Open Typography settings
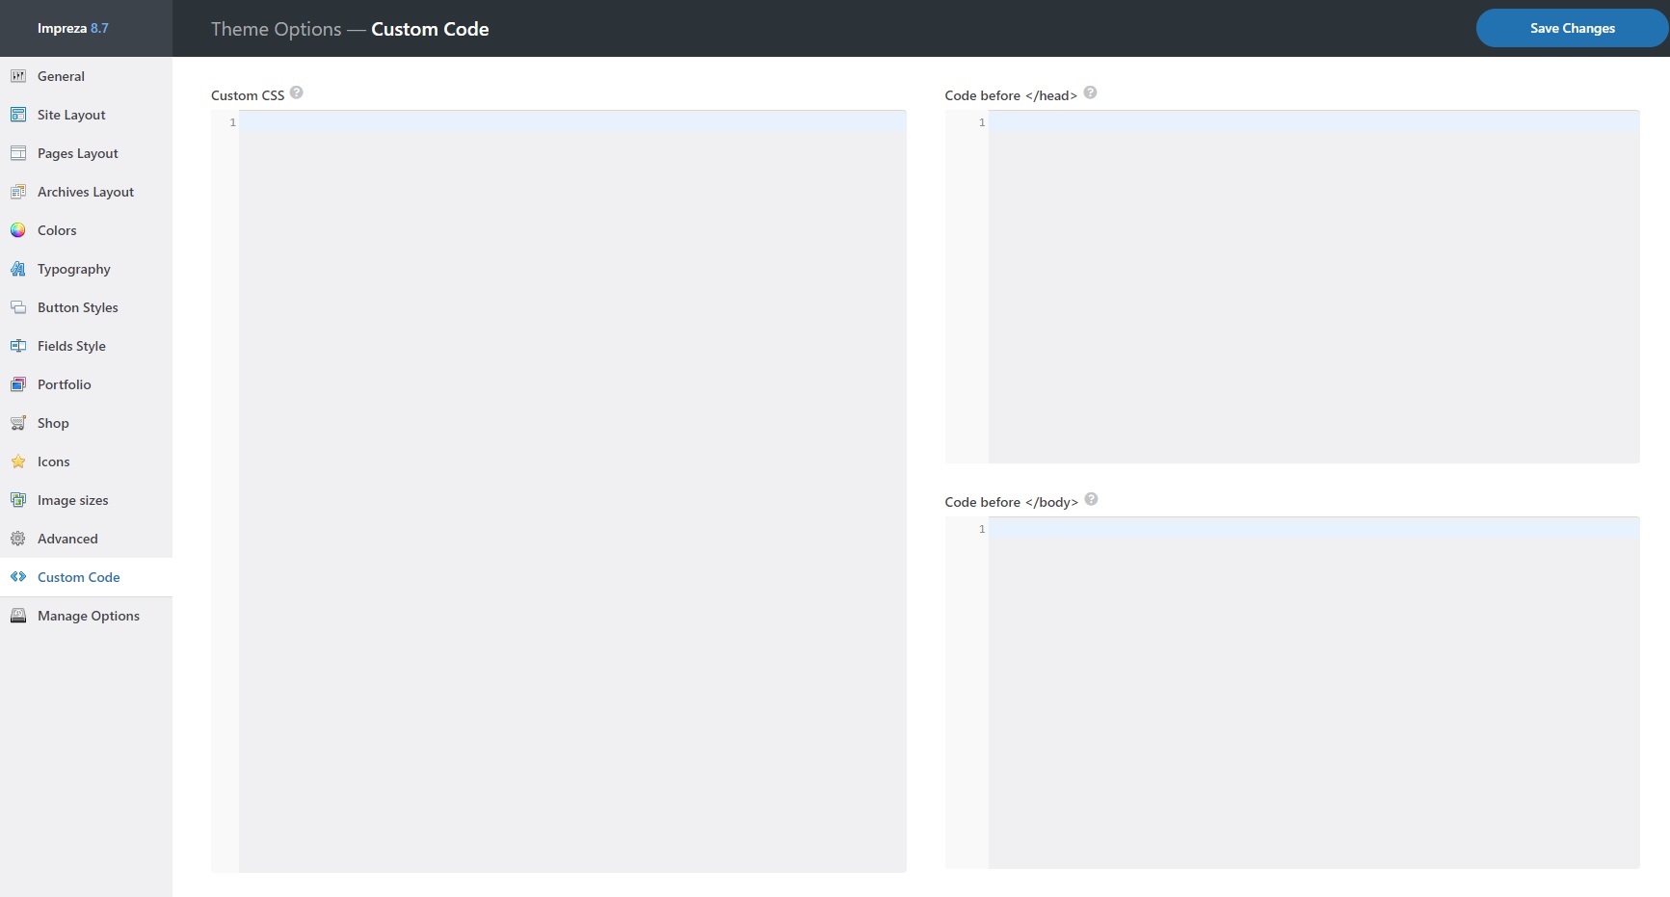The width and height of the screenshot is (1670, 897). click(86, 269)
